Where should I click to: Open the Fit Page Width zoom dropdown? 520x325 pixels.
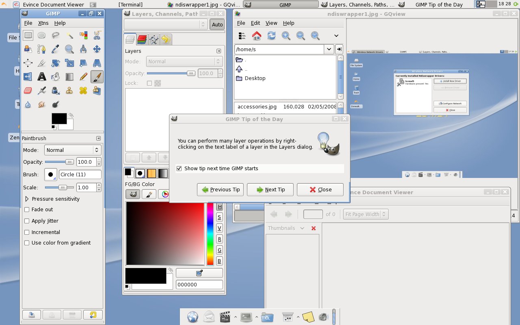click(366, 214)
